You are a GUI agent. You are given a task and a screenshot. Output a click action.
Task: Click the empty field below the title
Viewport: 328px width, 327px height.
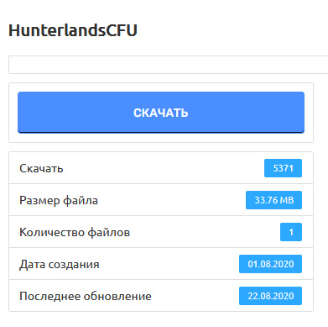[169, 65]
